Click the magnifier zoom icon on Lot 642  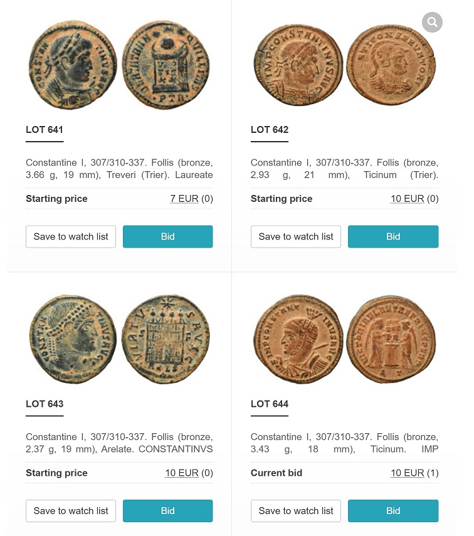tap(432, 23)
